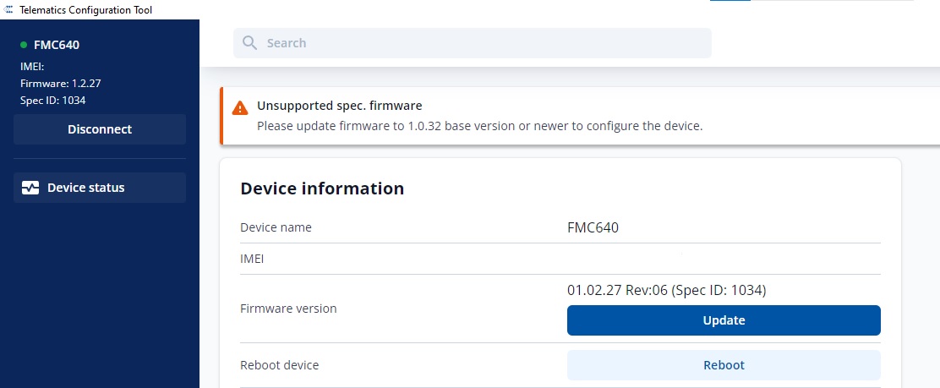
Task: Click the Telematics Configuration Tool title bar icon
Action: point(9,9)
